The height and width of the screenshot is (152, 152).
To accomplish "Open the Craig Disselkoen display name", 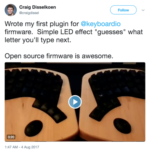I will point(37,7).
